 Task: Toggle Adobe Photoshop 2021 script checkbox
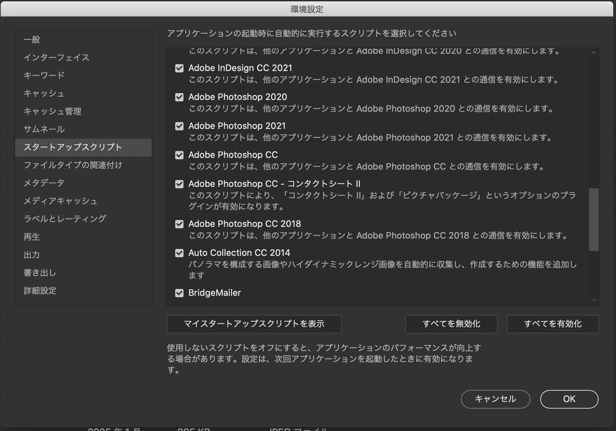coord(179,126)
